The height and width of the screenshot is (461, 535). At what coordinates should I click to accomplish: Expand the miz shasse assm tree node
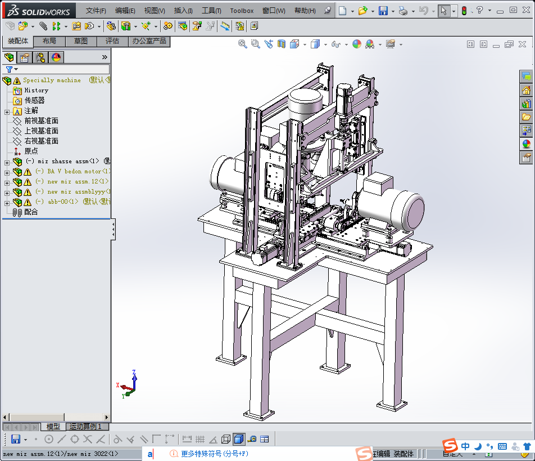(x=7, y=162)
